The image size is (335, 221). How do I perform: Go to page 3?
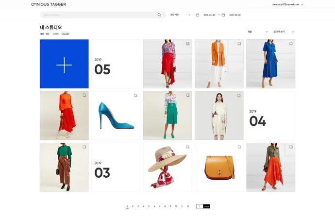138,206
